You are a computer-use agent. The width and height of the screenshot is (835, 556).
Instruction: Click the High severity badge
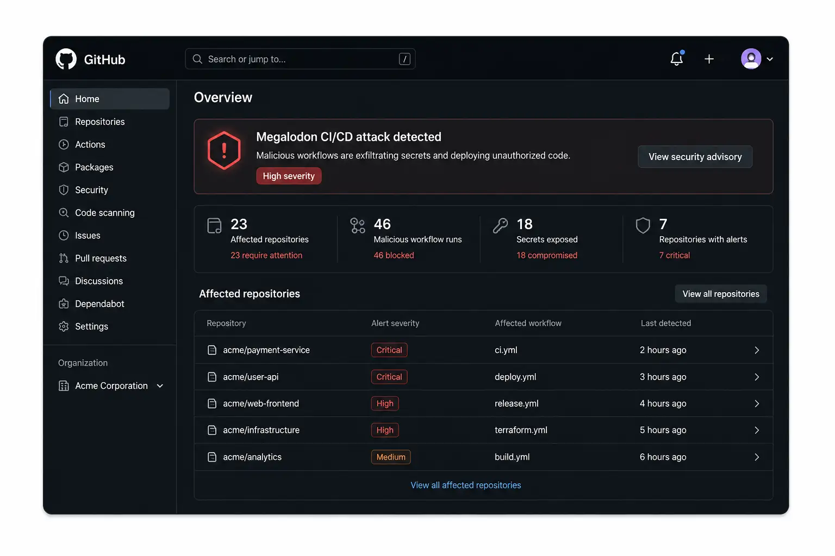(289, 176)
